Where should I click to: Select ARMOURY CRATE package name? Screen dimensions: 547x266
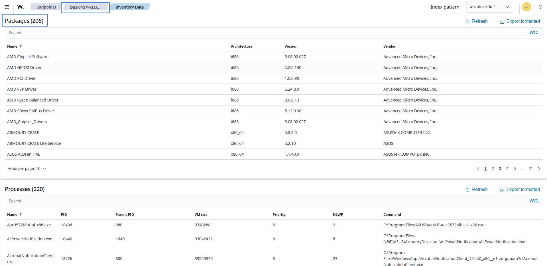point(23,133)
